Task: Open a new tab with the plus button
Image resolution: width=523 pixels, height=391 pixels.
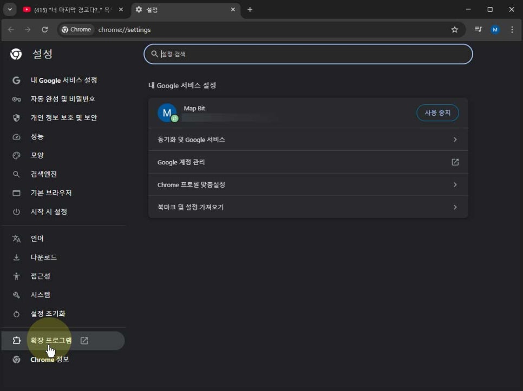Action: coord(250,10)
